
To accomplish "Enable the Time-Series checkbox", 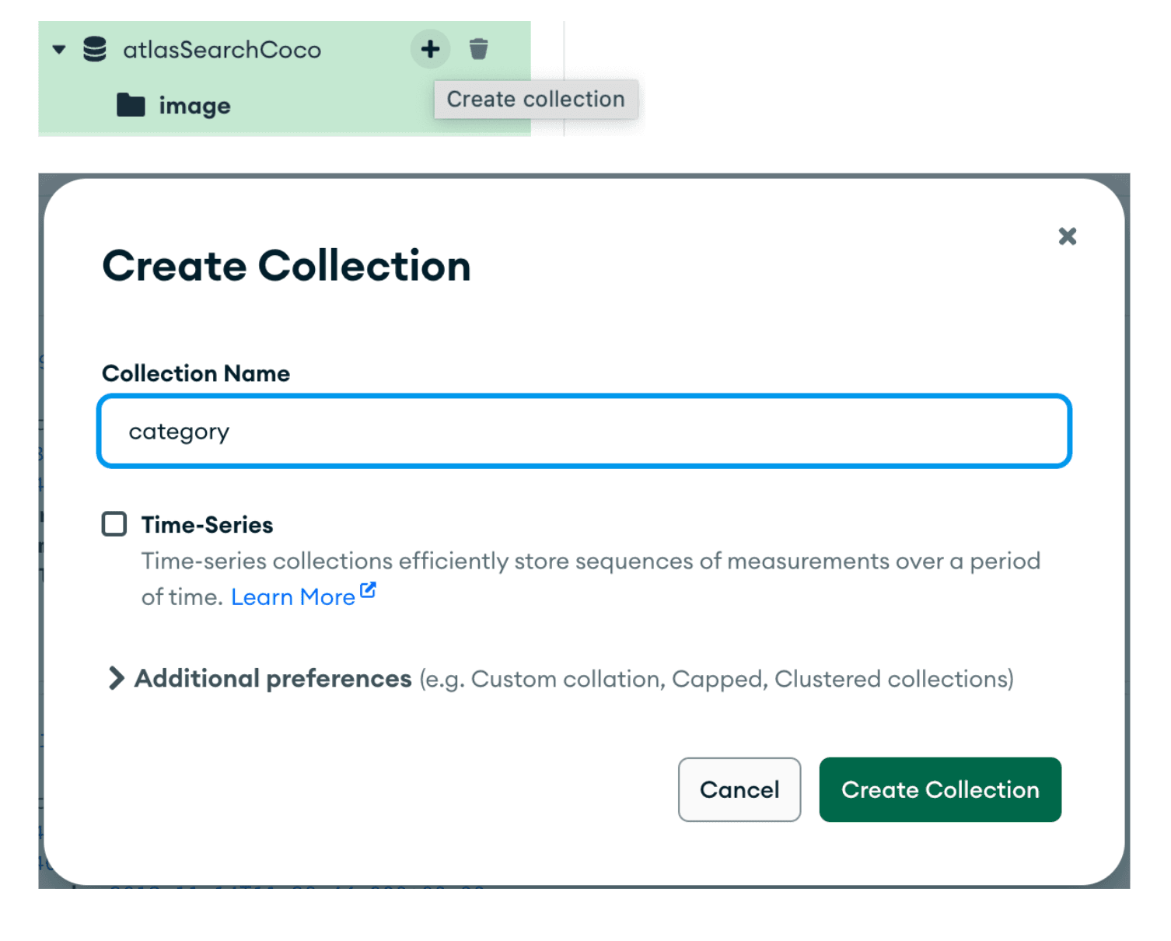I will 114,524.
